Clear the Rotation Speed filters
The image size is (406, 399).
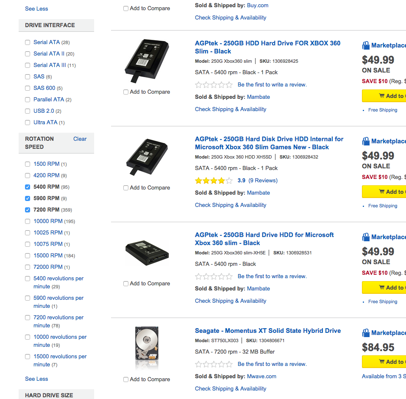80,139
